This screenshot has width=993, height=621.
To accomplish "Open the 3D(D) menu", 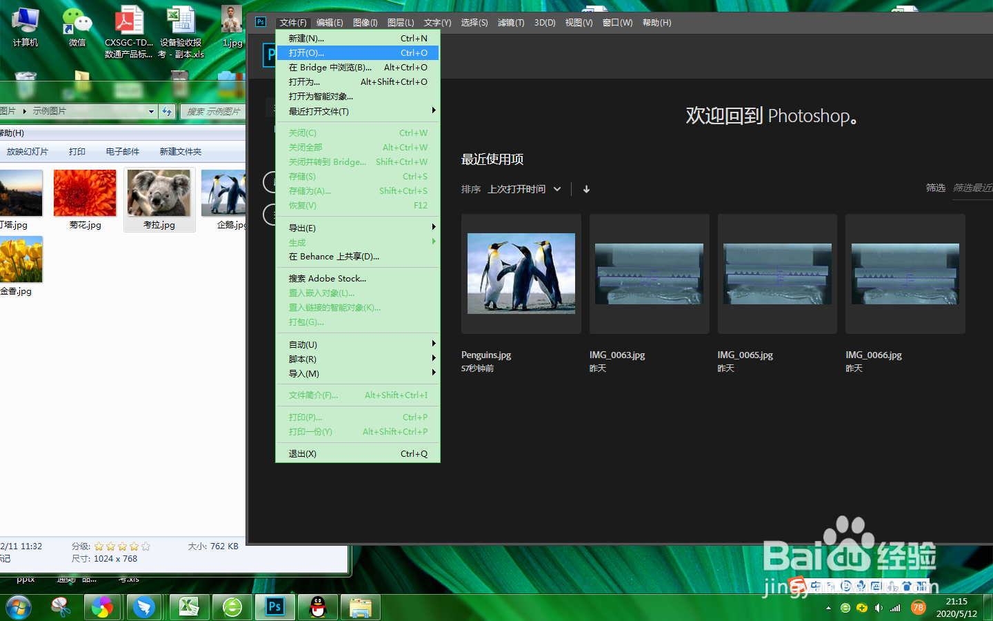I will 545,23.
